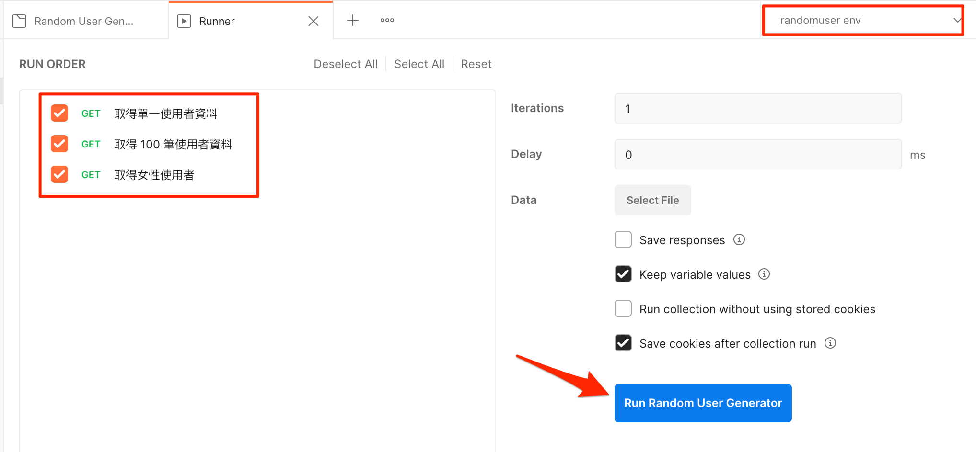Uncheck the 取得 100 筆使用者資料 request
This screenshot has height=452, width=976.
[x=59, y=144]
